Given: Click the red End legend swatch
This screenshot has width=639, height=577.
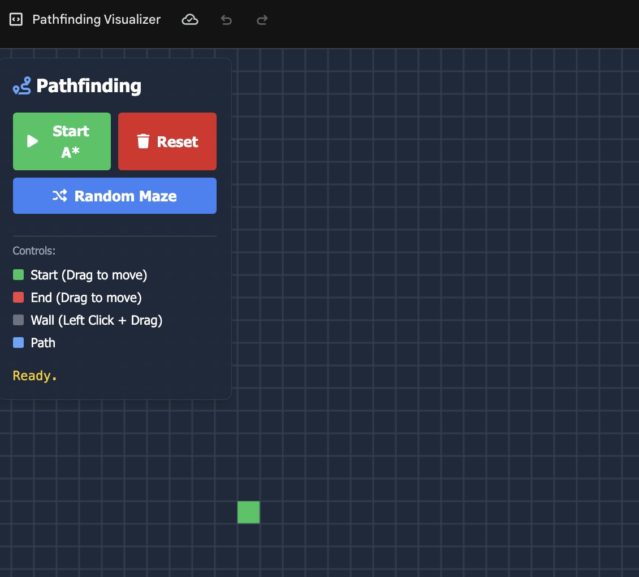Looking at the screenshot, I should coord(18,298).
